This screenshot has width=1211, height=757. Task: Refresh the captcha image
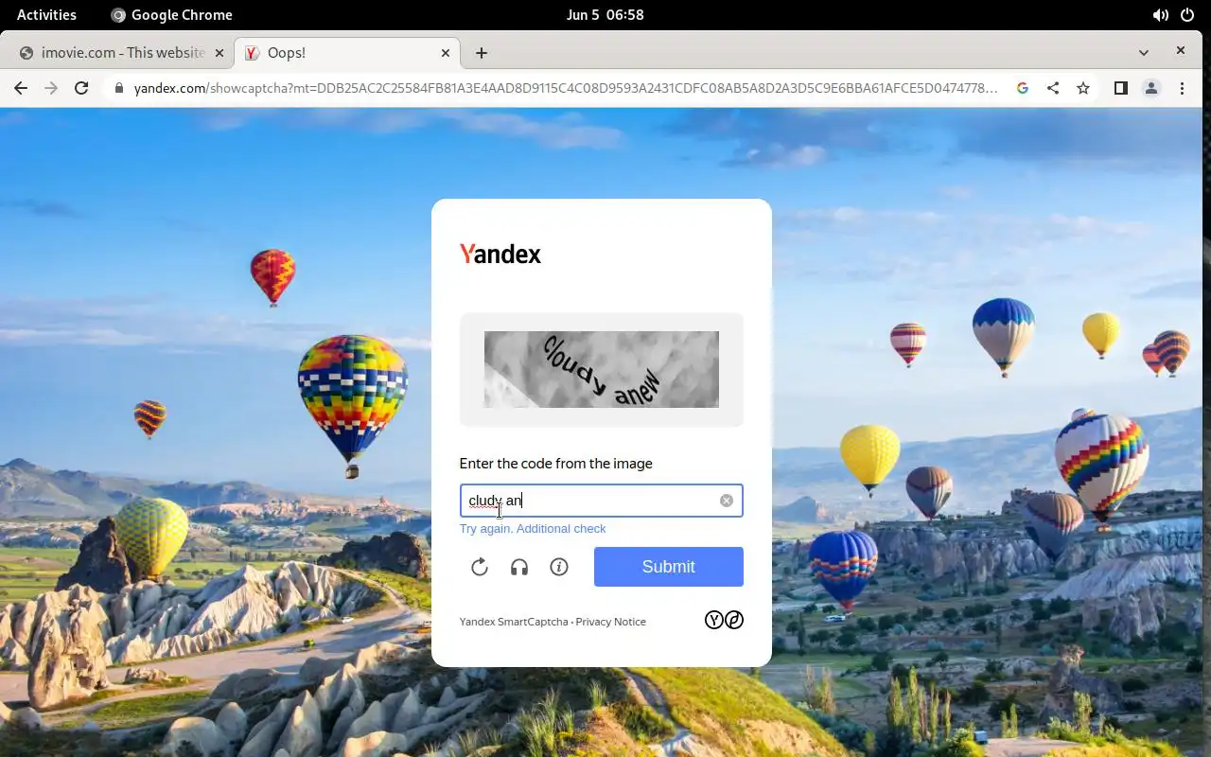click(x=480, y=567)
